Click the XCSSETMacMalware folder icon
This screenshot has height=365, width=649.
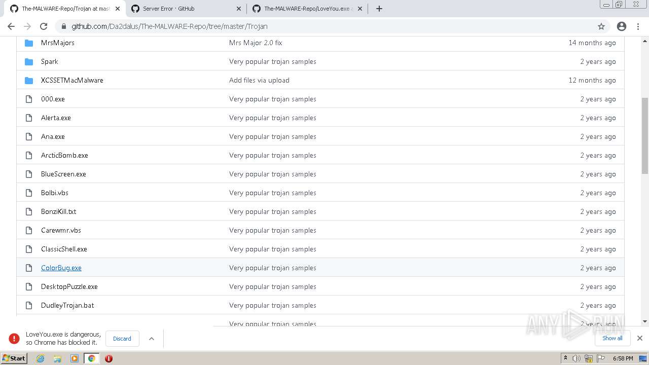(x=29, y=80)
